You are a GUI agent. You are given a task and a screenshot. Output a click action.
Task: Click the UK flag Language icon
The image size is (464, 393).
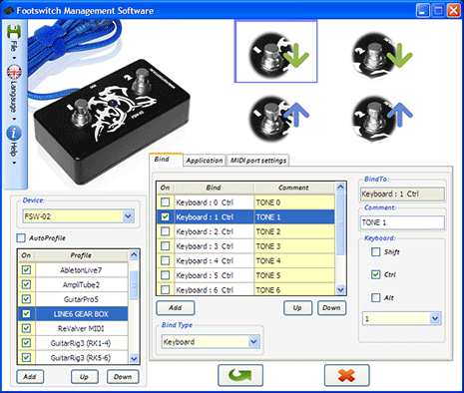coord(14,72)
